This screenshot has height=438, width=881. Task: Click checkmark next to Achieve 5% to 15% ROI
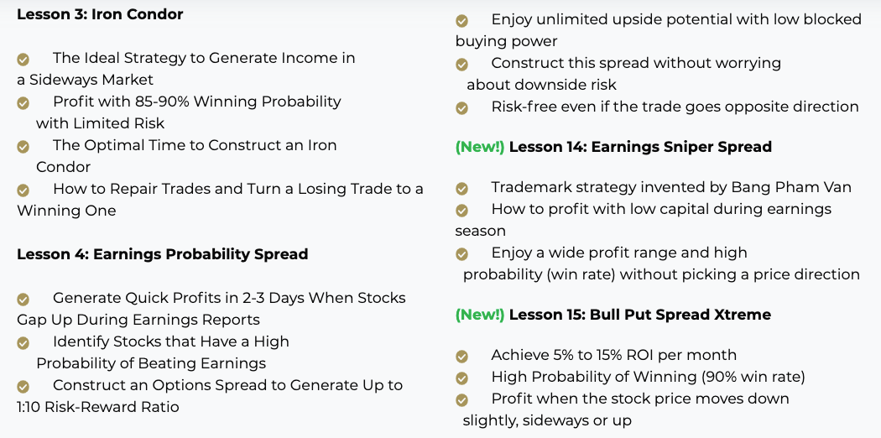tap(461, 357)
